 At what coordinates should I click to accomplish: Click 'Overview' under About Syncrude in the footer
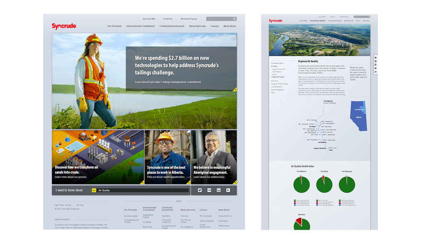pyautogui.click(x=184, y=216)
